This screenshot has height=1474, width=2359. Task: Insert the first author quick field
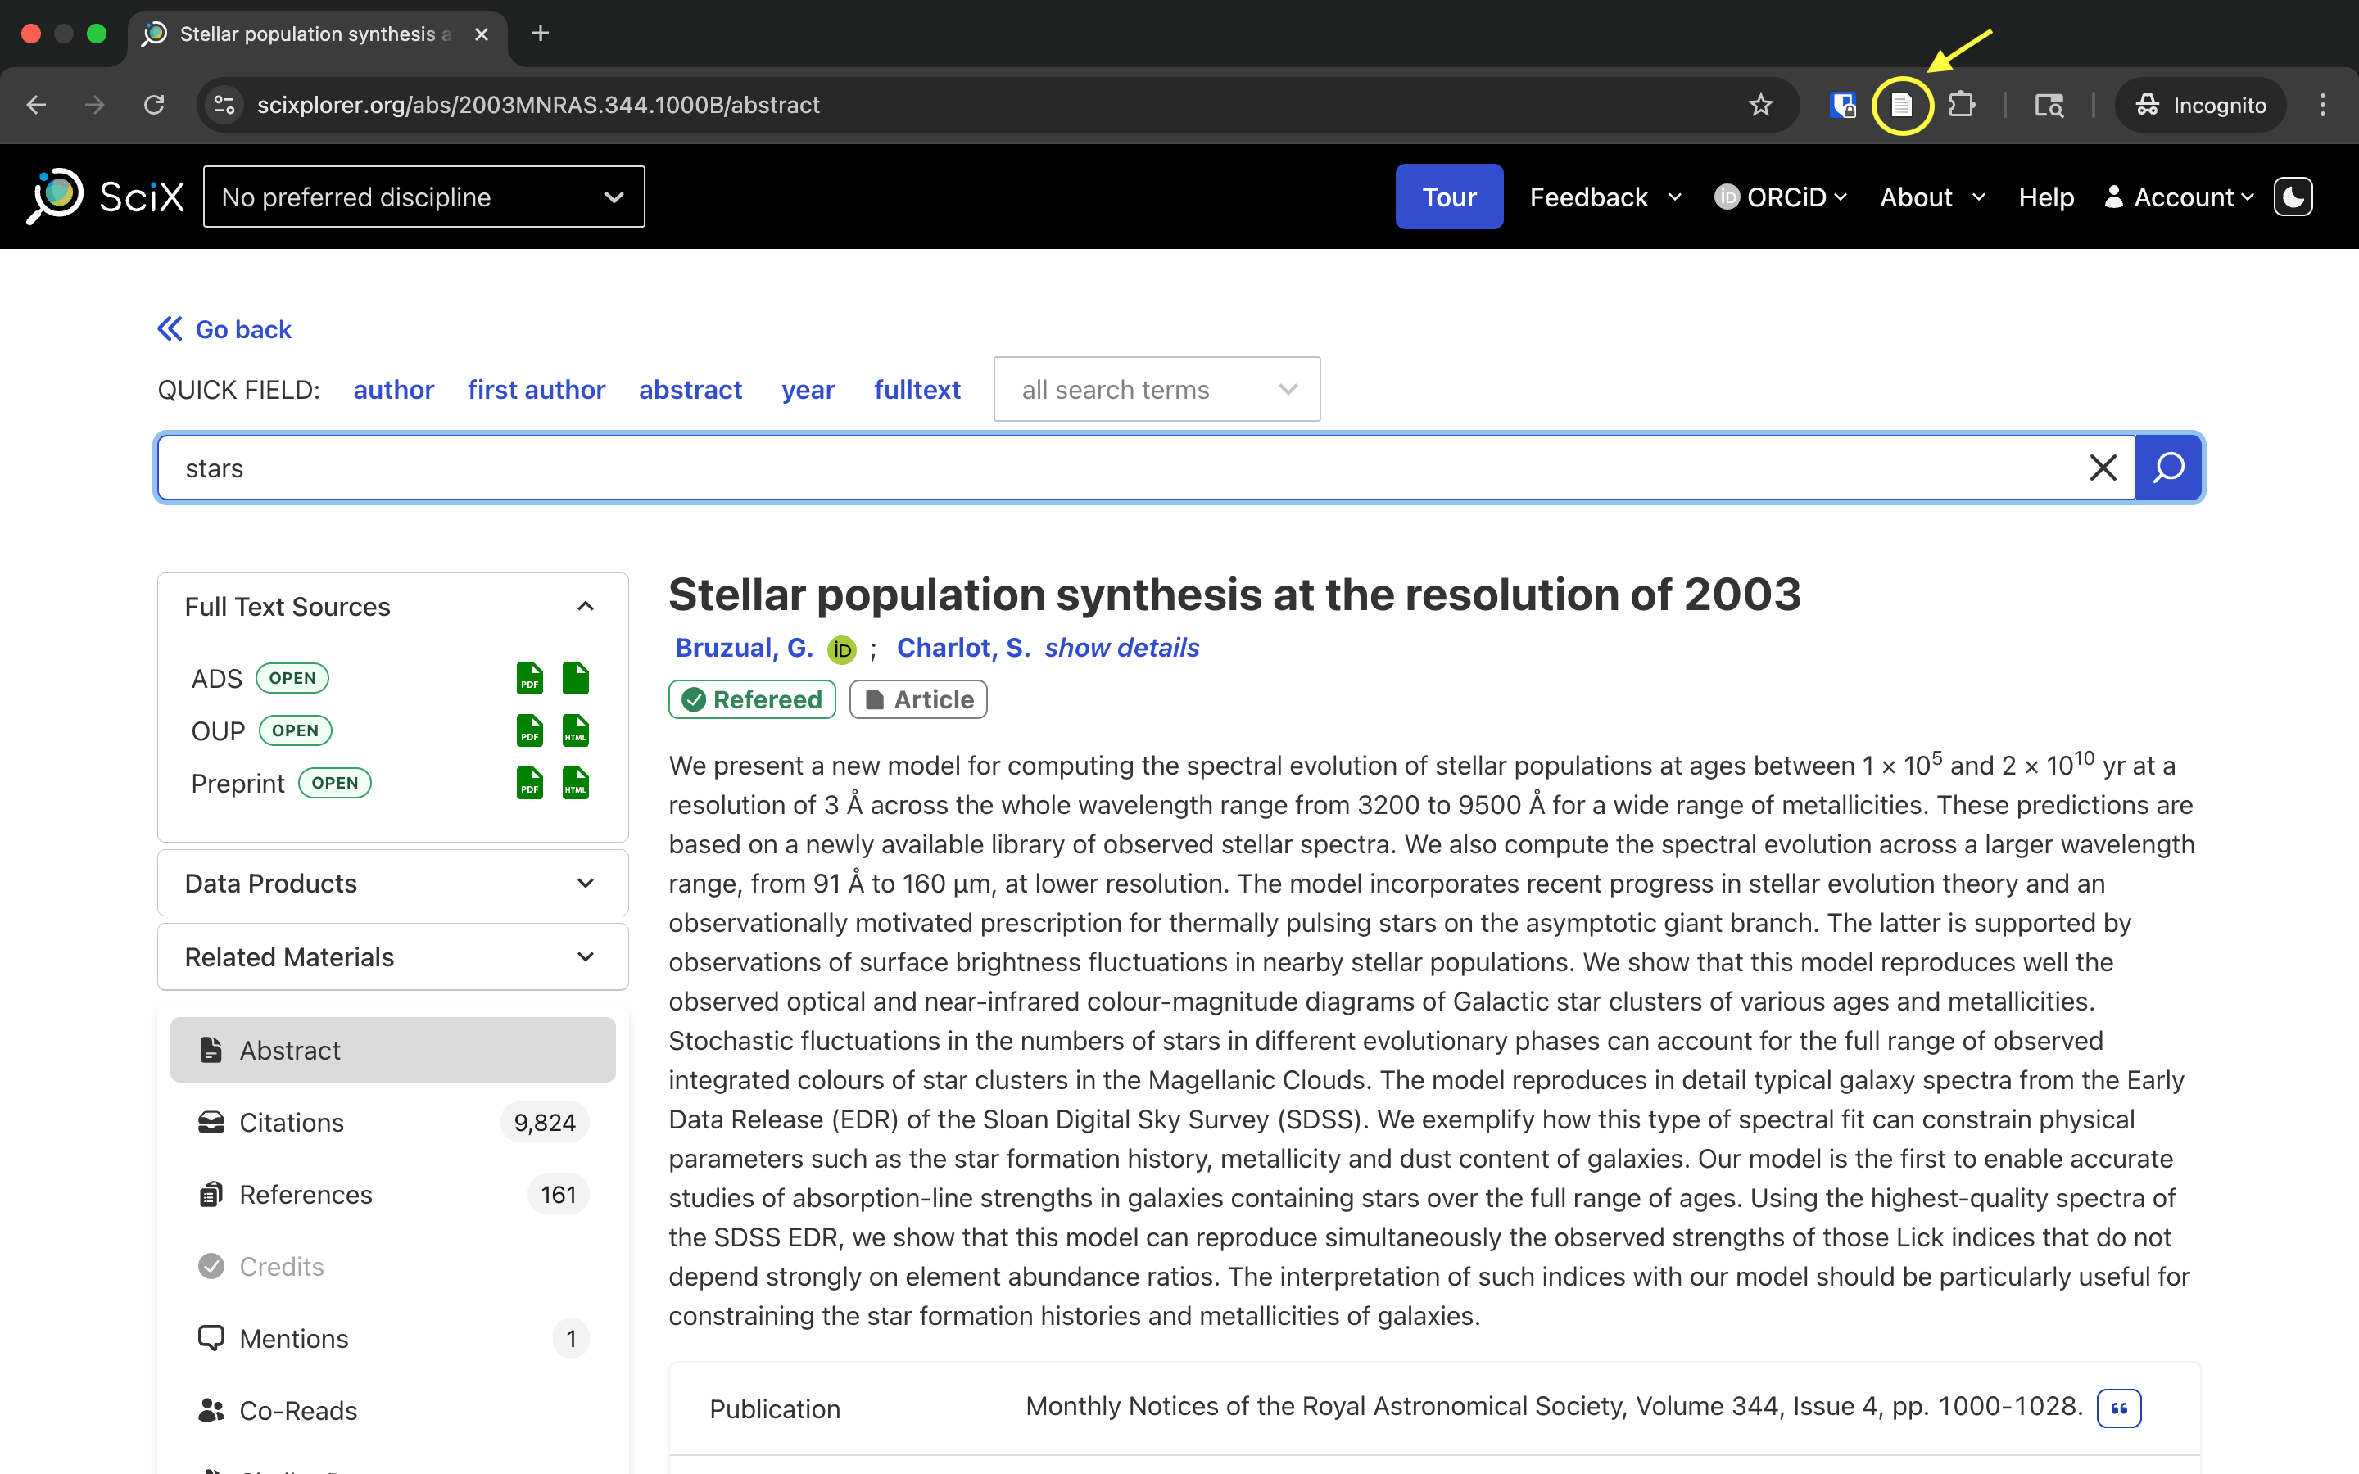coord(537,390)
